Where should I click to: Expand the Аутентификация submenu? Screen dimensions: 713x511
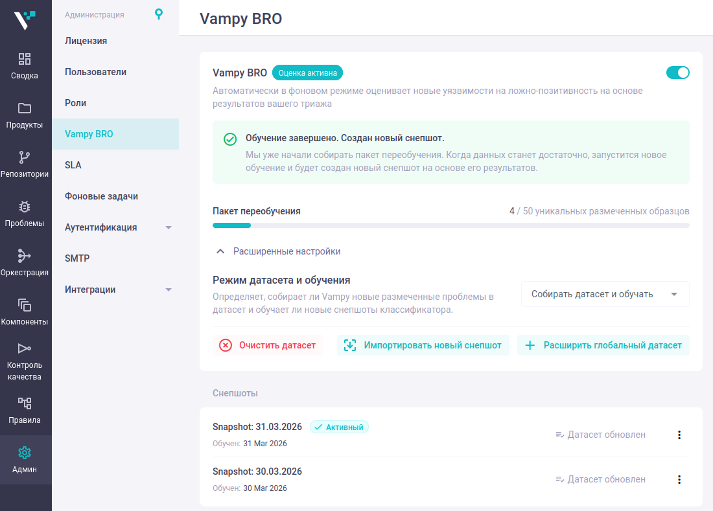point(169,227)
